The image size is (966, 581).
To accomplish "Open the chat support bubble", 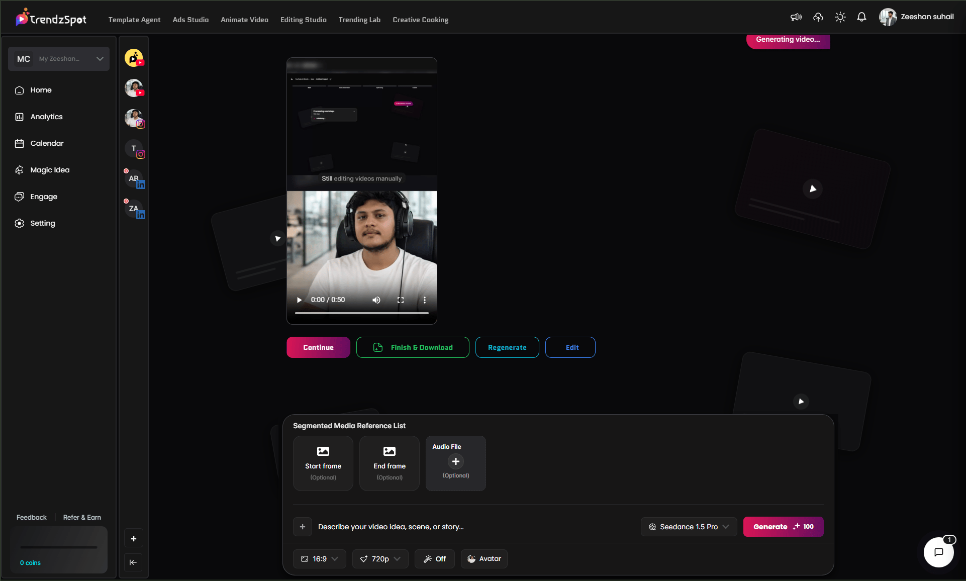I will pos(939,552).
